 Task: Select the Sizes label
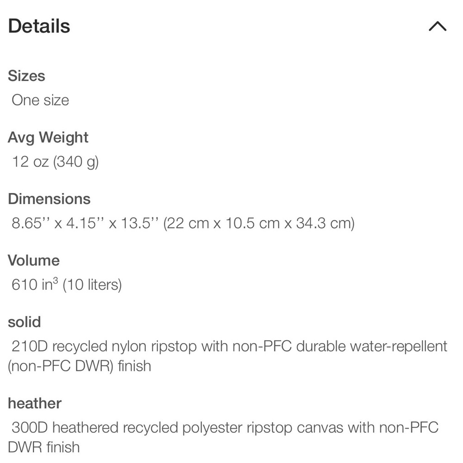click(x=26, y=76)
